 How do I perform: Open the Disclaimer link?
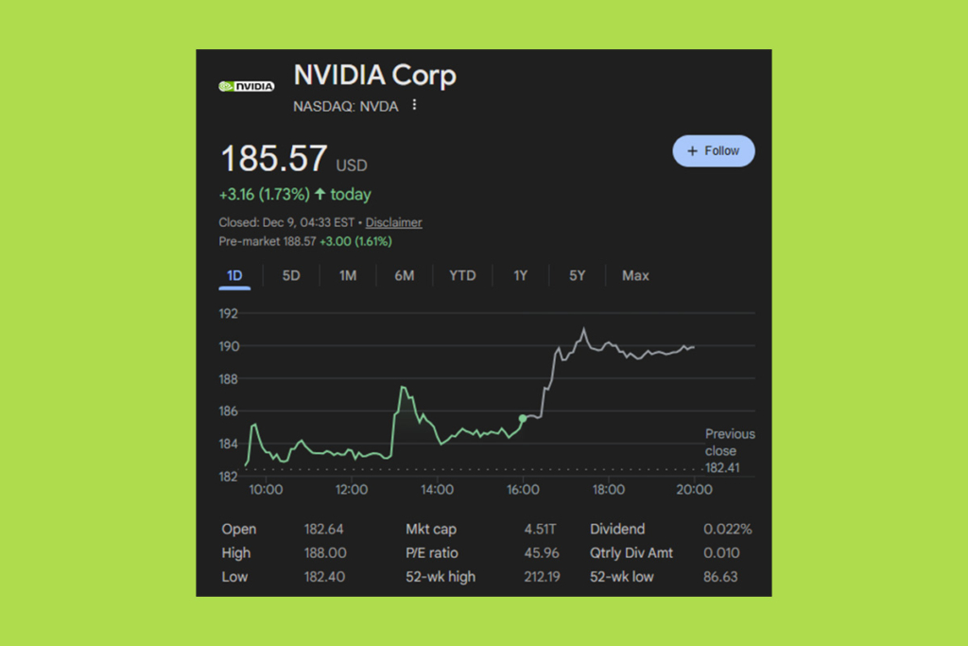coord(393,222)
